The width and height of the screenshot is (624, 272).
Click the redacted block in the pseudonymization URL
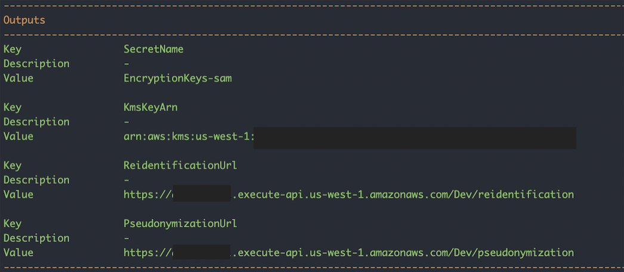202,253
